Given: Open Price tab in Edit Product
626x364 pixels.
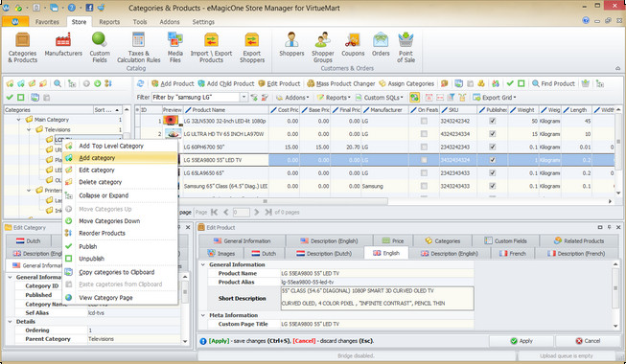Looking at the screenshot, I should tap(393, 240).
